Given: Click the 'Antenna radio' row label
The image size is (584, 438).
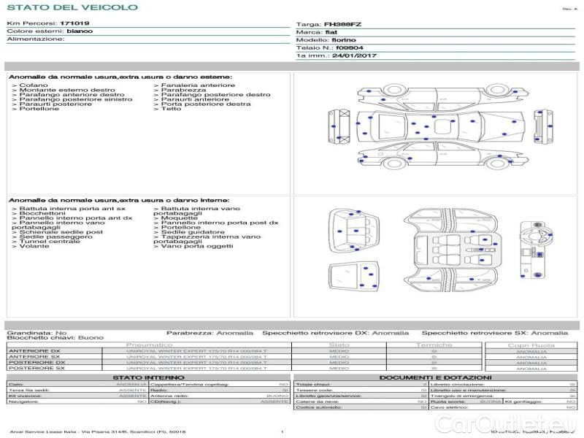Looking at the screenshot, I should [169, 396].
